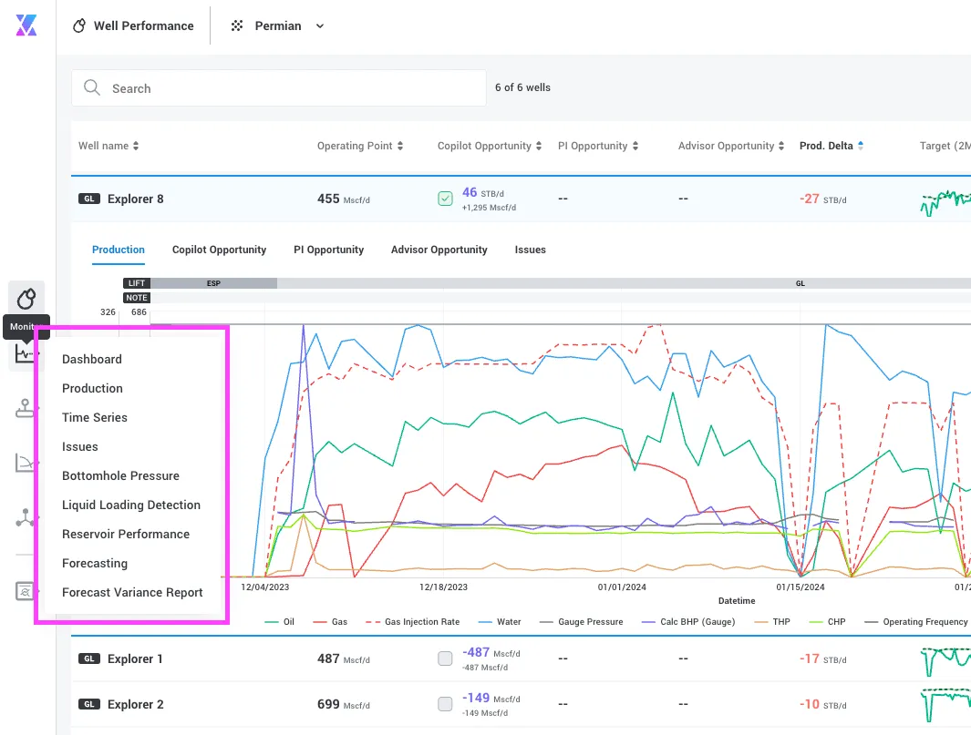Choose Liquid Loading Detection menu item
The height and width of the screenshot is (735, 971).
click(x=131, y=505)
